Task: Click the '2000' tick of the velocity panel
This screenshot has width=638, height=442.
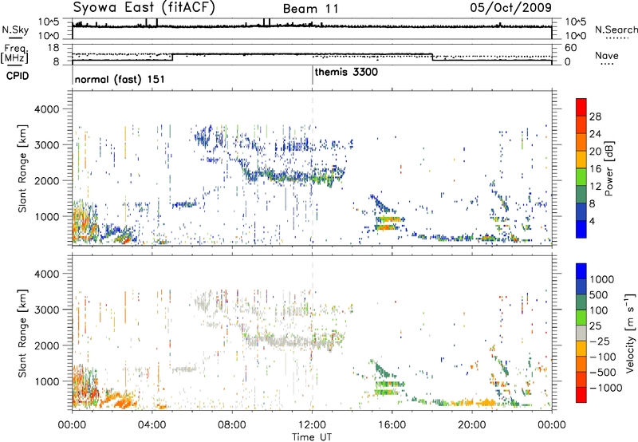Action: pos(46,345)
